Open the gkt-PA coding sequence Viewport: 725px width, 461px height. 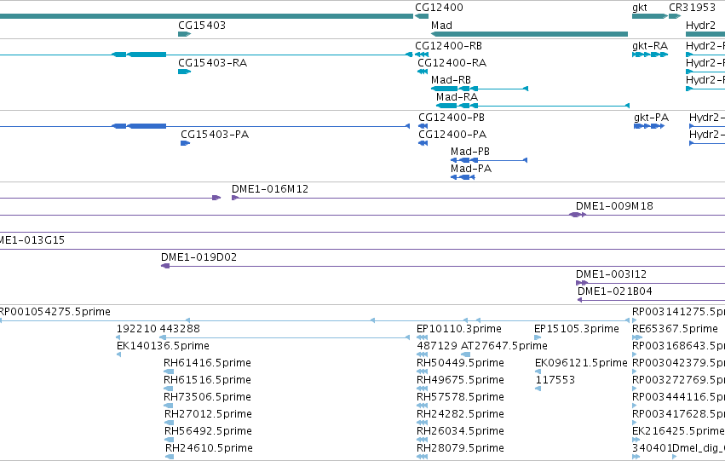point(651,118)
